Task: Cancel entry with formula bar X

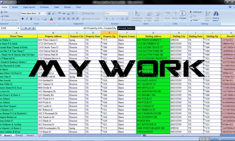Action: 26,28
